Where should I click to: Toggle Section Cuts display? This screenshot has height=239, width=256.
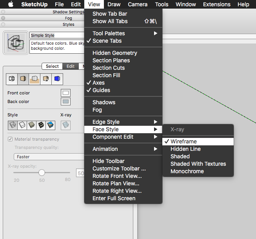(123, 68)
